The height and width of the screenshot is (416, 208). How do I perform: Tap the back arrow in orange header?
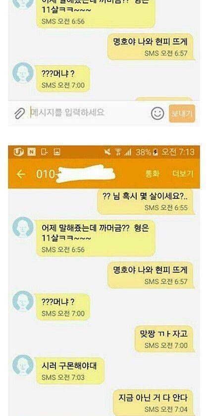21,174
